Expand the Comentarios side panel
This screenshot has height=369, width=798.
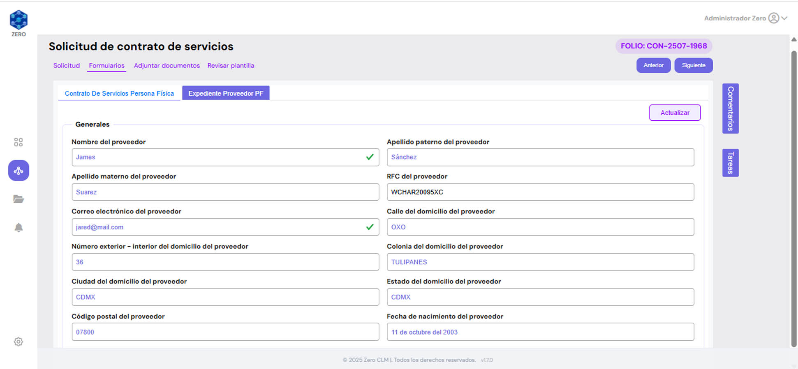pyautogui.click(x=730, y=108)
